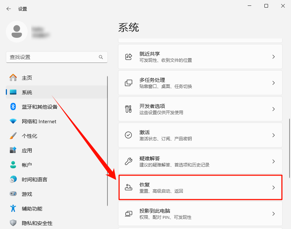Click the sidebar navigation scrollbar

click(x=107, y=141)
